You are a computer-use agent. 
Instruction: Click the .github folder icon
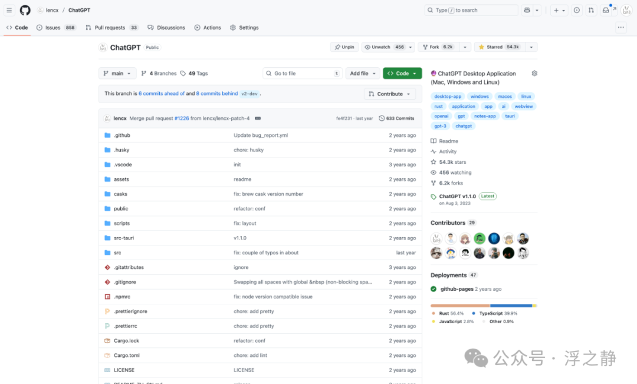point(107,135)
